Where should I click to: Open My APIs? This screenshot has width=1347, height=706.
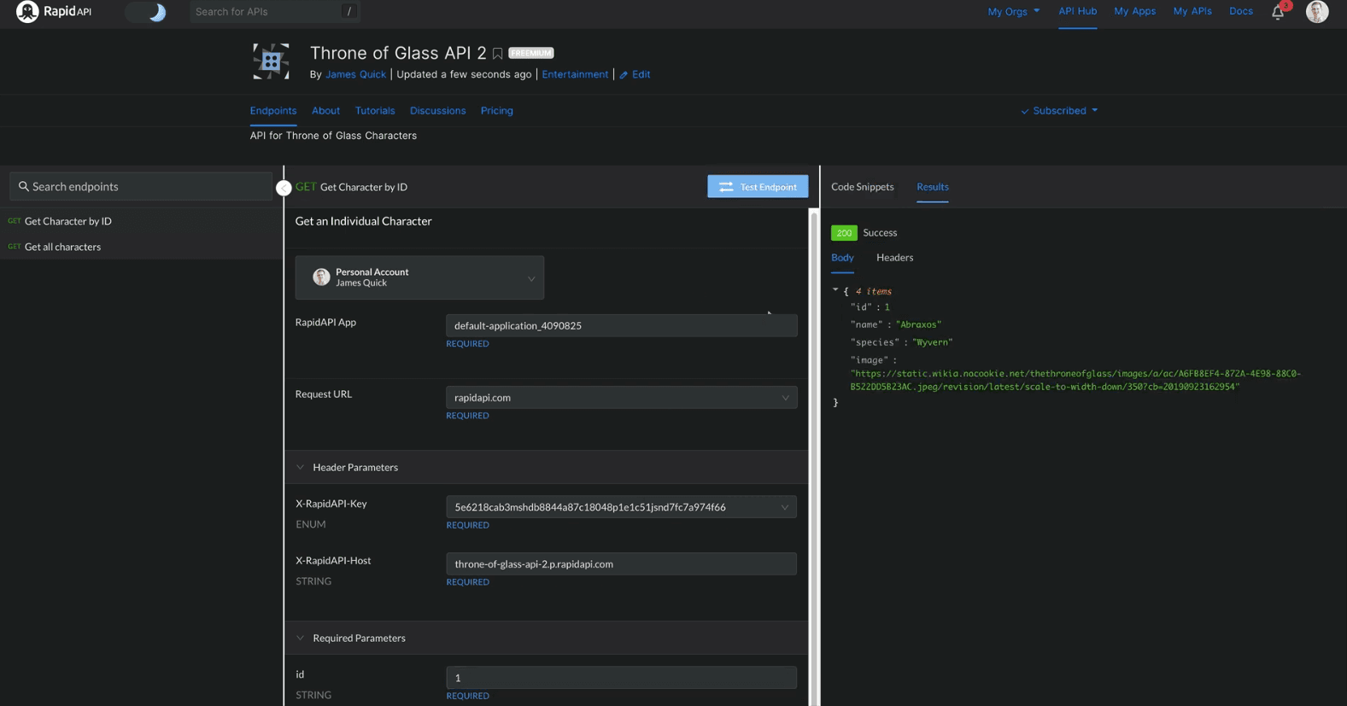1192,11
